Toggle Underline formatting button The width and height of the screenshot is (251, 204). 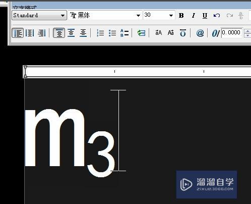[x=205, y=16]
